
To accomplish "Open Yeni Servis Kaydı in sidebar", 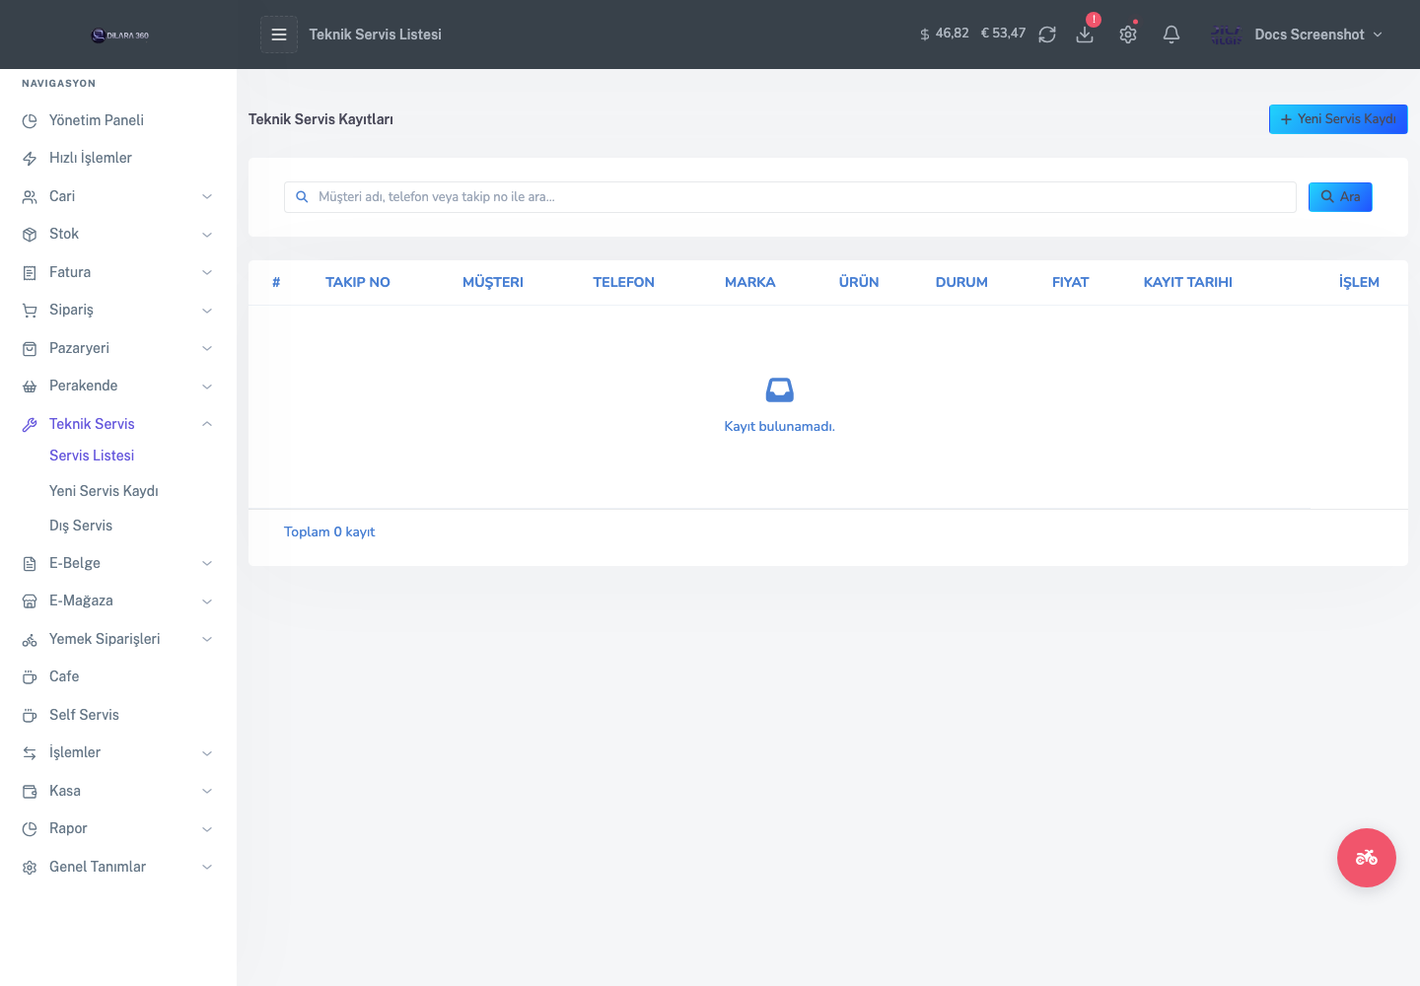I will [104, 491].
